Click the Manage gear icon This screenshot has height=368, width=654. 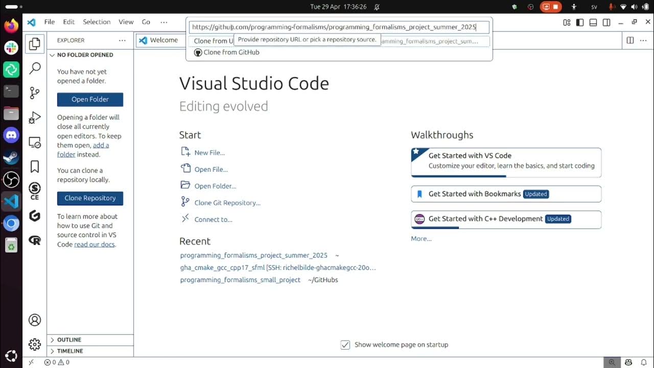coord(35,344)
